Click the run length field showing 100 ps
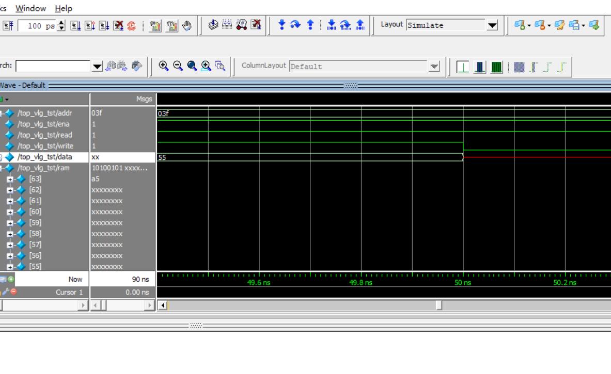Screen dimensions: 611x374 (38, 26)
